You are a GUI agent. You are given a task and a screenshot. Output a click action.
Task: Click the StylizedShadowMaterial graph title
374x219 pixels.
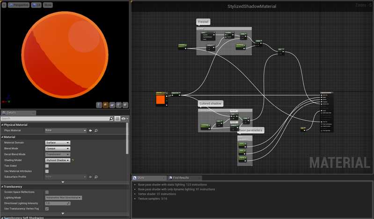pyautogui.click(x=252, y=7)
